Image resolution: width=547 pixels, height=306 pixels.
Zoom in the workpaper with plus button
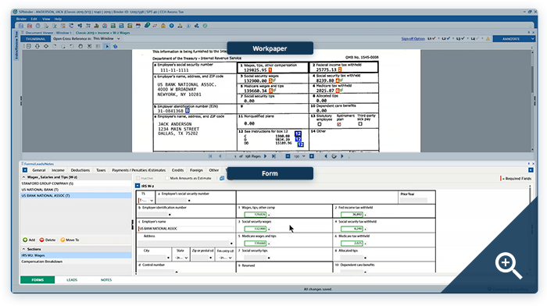click(x=312, y=156)
